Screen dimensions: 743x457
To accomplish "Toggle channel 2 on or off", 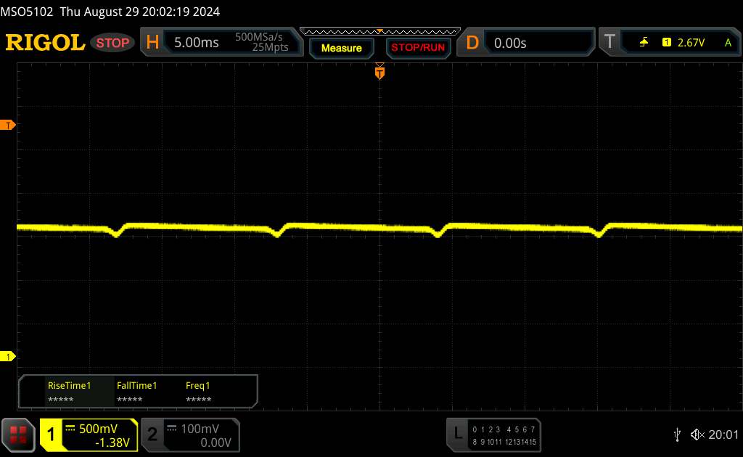I will pyautogui.click(x=152, y=435).
